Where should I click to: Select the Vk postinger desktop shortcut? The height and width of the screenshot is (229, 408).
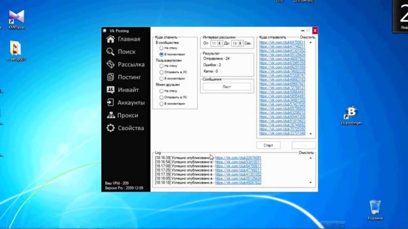(351, 115)
